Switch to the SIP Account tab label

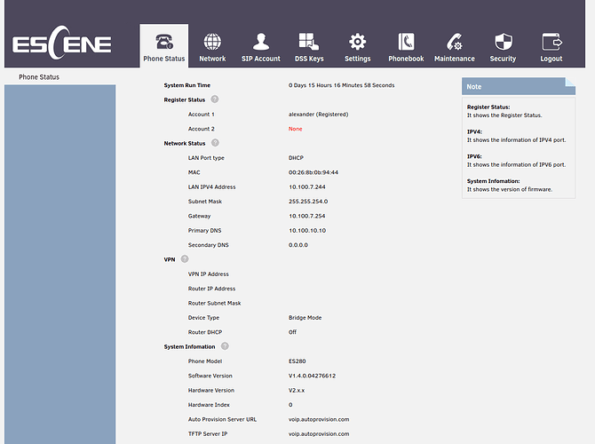tap(261, 59)
